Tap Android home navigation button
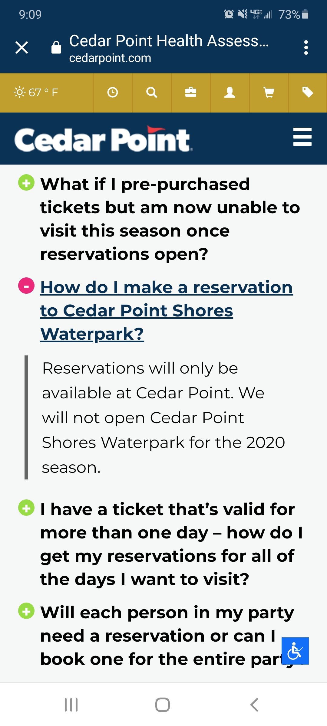 (x=163, y=705)
